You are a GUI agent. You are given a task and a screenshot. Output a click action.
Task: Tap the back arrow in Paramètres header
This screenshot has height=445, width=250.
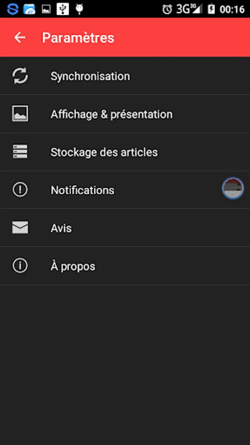20,38
